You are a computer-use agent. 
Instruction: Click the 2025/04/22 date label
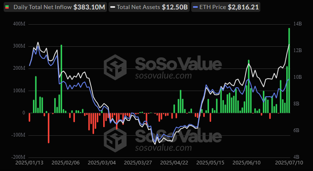[174, 163]
